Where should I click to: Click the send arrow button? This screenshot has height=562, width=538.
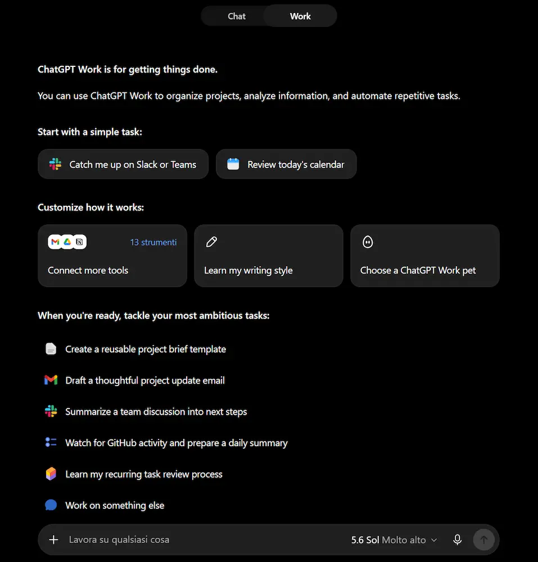pyautogui.click(x=484, y=540)
